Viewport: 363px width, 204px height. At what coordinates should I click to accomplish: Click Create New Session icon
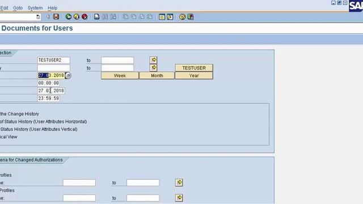click(x=162, y=16)
